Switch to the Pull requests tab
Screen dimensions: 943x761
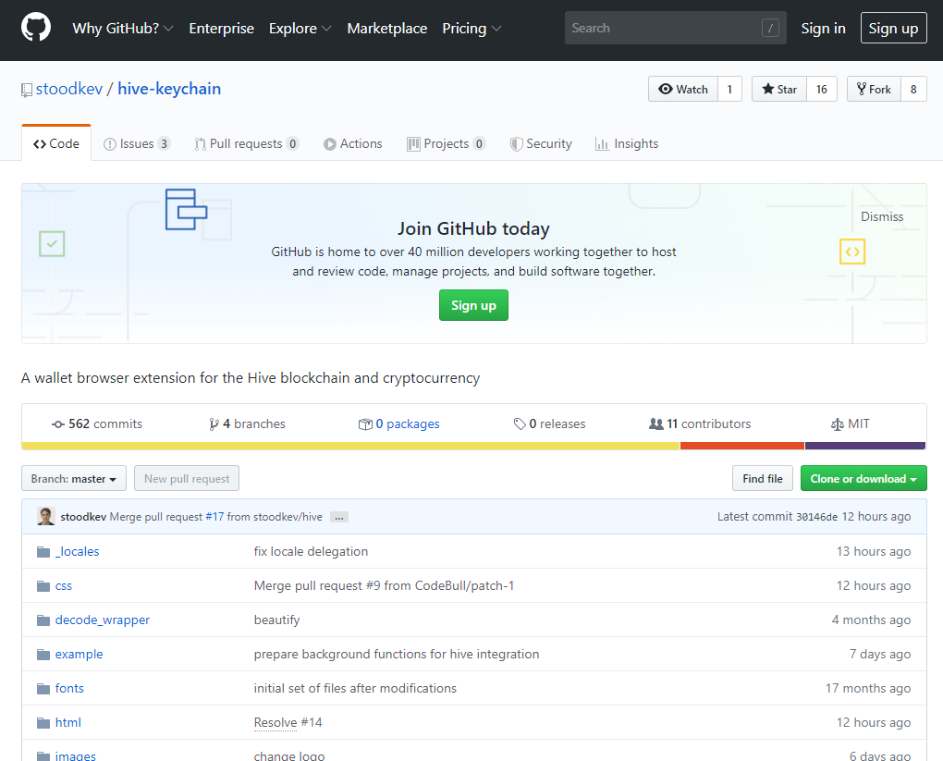[x=247, y=143]
